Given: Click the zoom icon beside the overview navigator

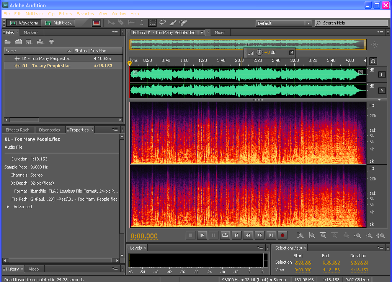Looking at the screenshot, I should (x=374, y=45).
